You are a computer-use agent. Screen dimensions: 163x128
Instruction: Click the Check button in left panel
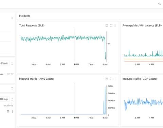[x=5, y=63]
